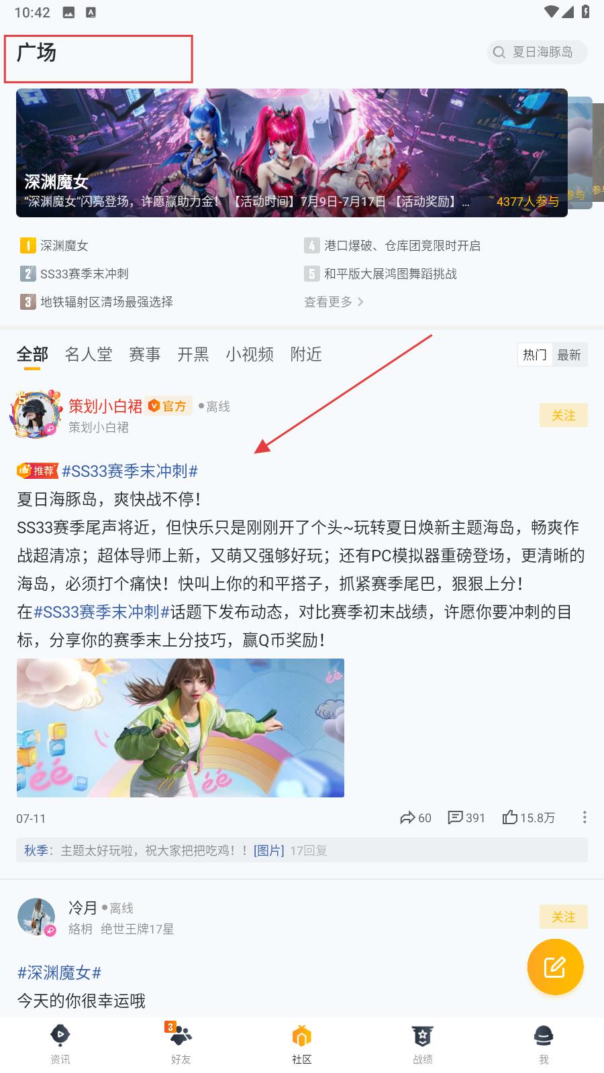The height and width of the screenshot is (1073, 604).
Task: Select the 名人堂 tab
Action: (x=89, y=354)
